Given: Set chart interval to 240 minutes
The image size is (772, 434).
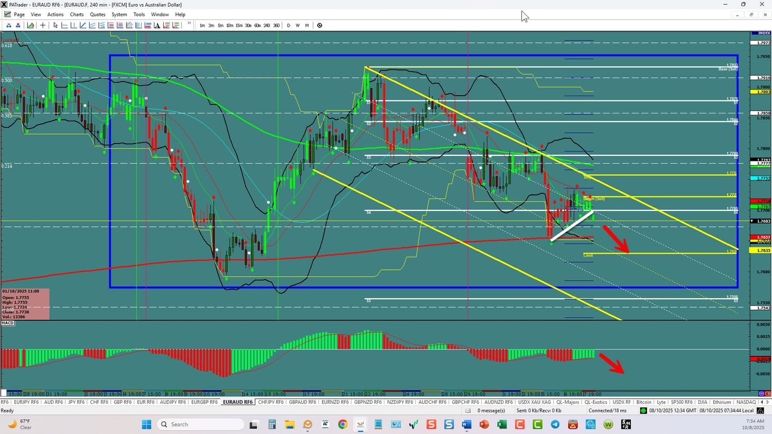Looking at the screenshot, I should click(267, 25).
